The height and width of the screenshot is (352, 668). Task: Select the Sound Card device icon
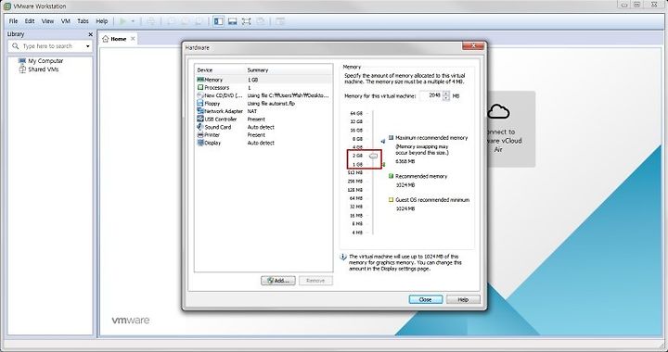(200, 127)
